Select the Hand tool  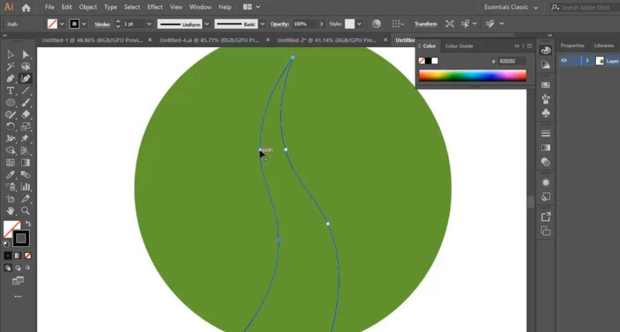(x=11, y=210)
